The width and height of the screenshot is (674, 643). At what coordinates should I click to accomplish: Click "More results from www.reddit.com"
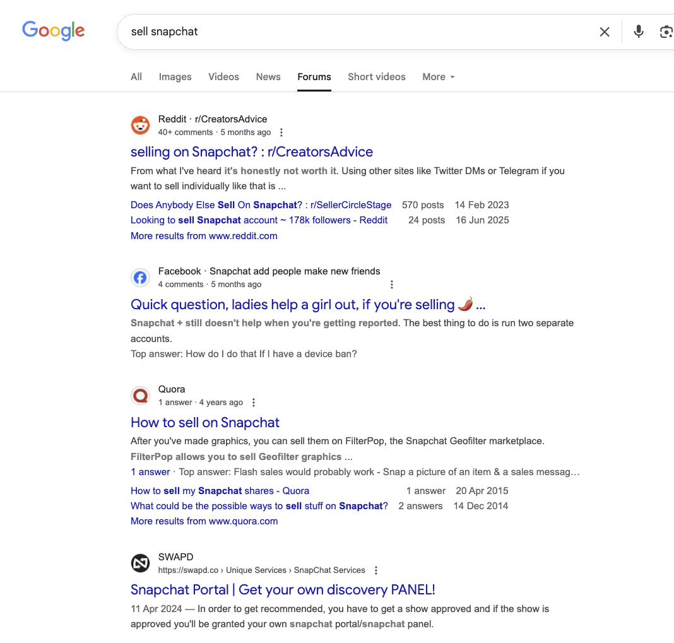click(204, 236)
